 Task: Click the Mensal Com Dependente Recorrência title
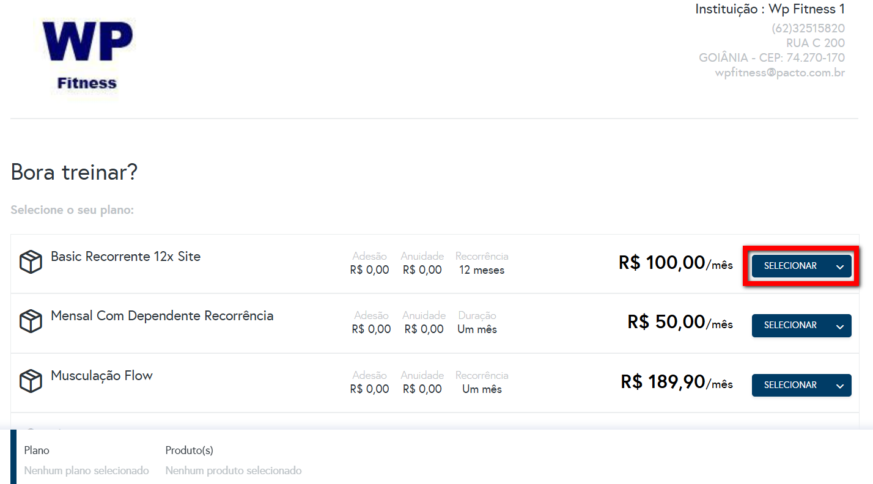click(x=162, y=316)
